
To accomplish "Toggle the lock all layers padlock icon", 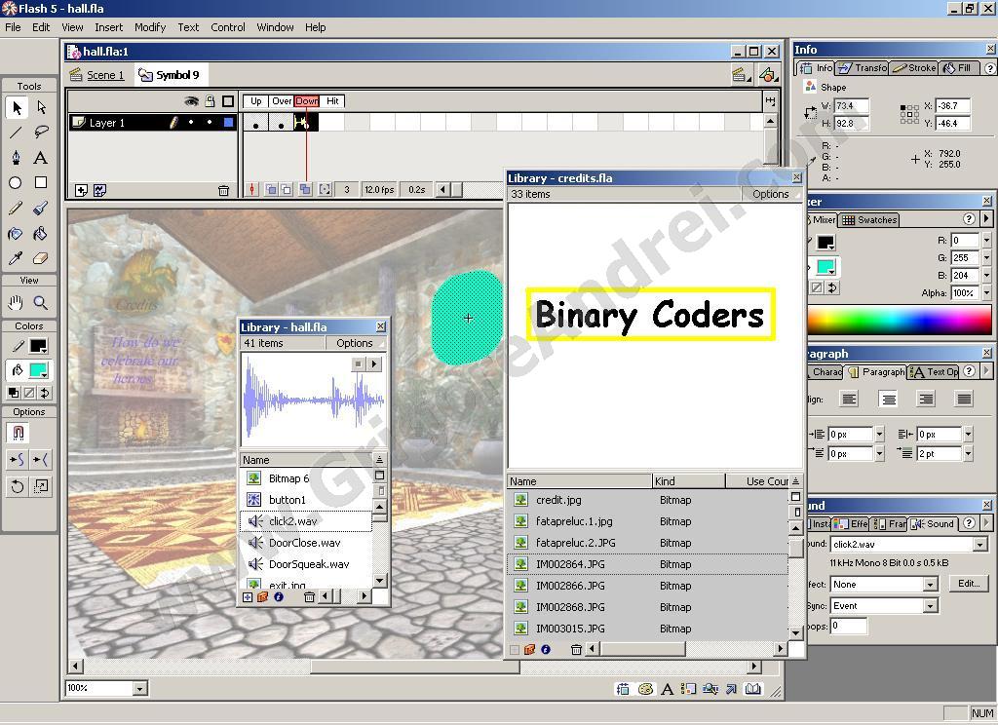I will click(x=211, y=100).
